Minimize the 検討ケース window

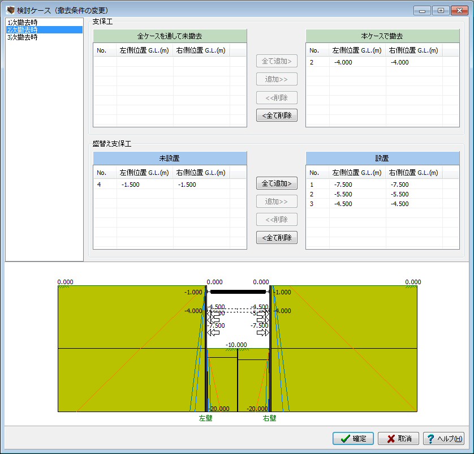tap(423, 11)
